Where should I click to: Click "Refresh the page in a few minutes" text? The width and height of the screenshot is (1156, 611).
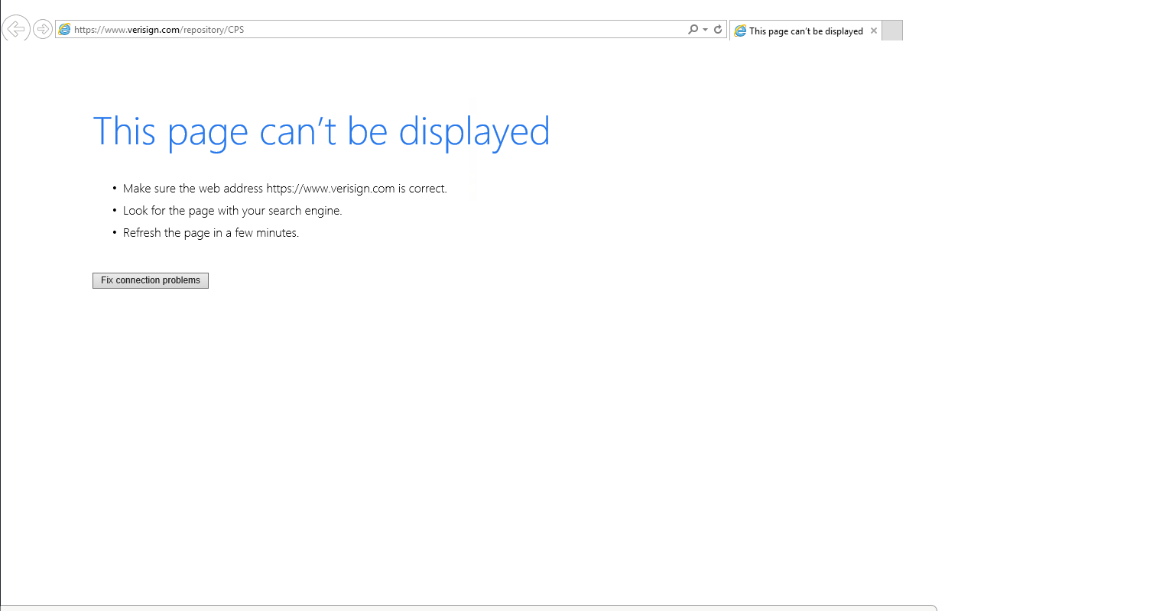pyautogui.click(x=211, y=233)
